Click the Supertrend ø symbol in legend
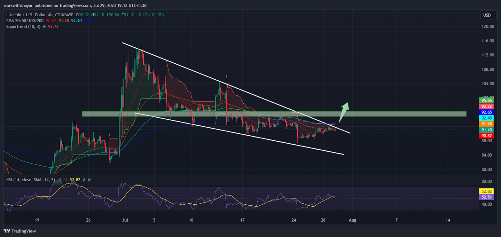This screenshot has height=237, width=501. [44, 26]
